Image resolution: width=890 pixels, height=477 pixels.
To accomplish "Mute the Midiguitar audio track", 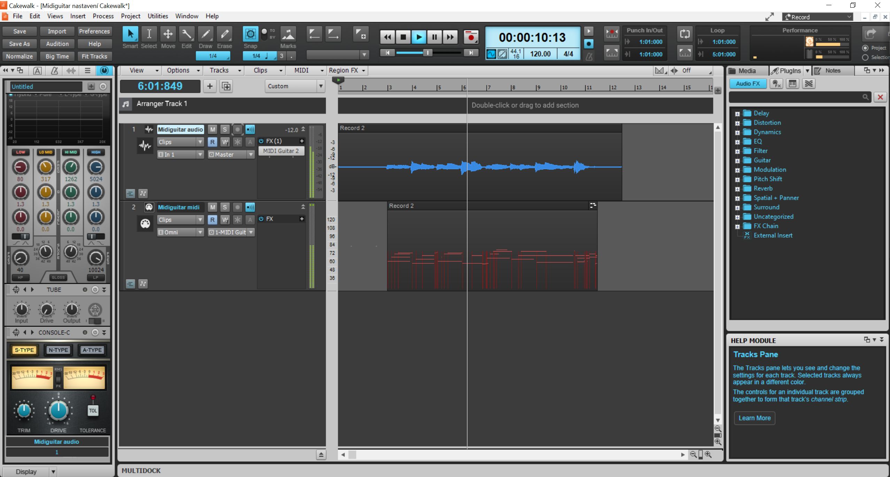I will pos(212,130).
